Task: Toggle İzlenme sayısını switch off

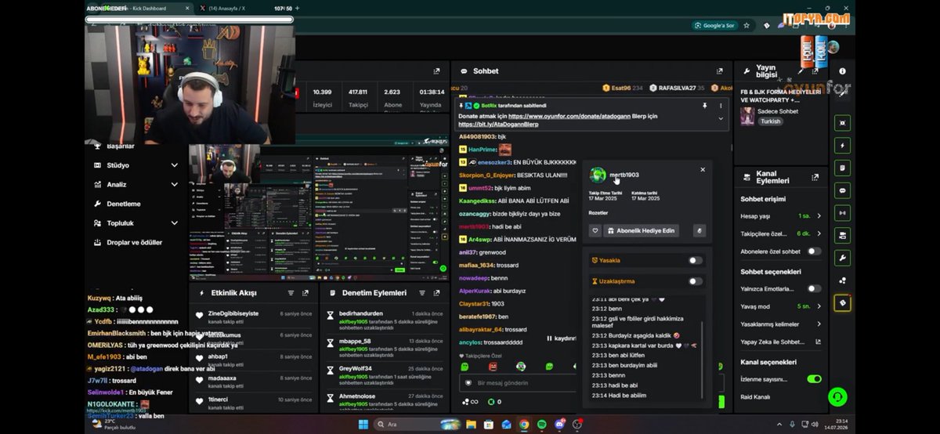Action: (x=815, y=379)
